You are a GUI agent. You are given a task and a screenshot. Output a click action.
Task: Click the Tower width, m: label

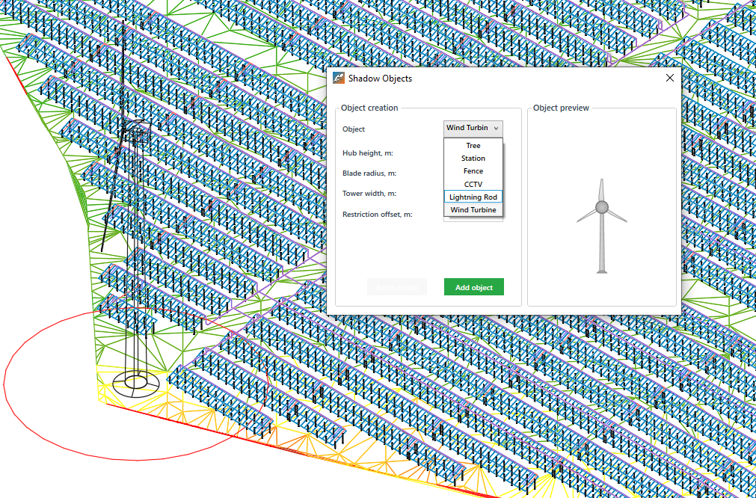tap(369, 194)
